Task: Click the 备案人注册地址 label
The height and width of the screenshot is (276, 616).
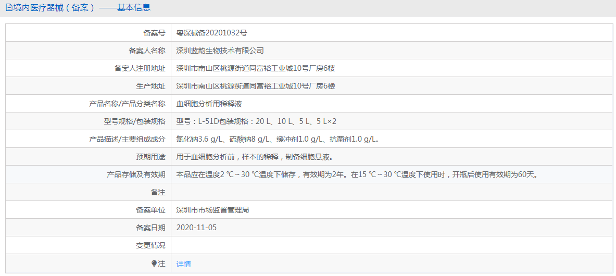Action: tap(140, 68)
